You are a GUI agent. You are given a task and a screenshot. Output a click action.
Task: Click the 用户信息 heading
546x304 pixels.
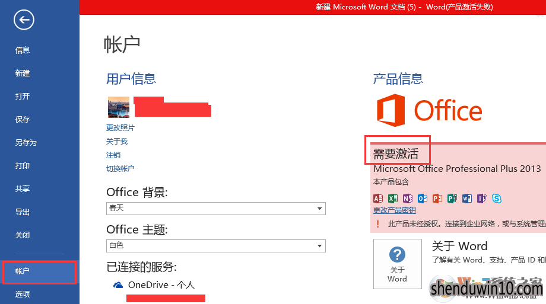click(131, 79)
